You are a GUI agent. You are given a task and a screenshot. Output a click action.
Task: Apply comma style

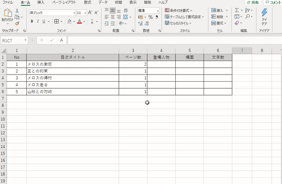(157, 17)
